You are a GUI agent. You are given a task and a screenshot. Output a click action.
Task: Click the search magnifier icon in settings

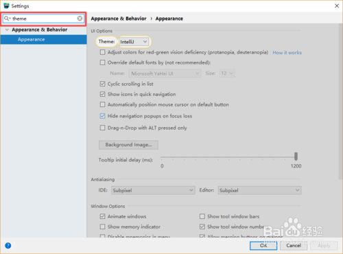pos(7,19)
